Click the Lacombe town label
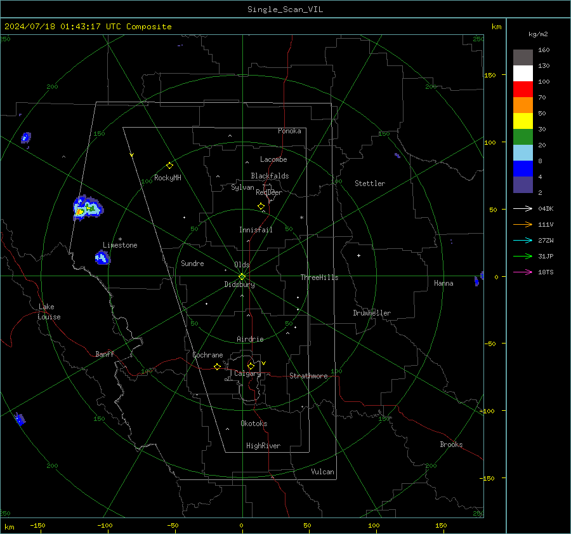The width and height of the screenshot is (571, 534). pos(273,159)
